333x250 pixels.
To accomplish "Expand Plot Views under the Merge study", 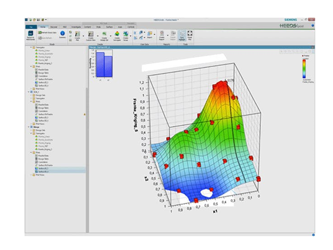I will tap(31, 175).
